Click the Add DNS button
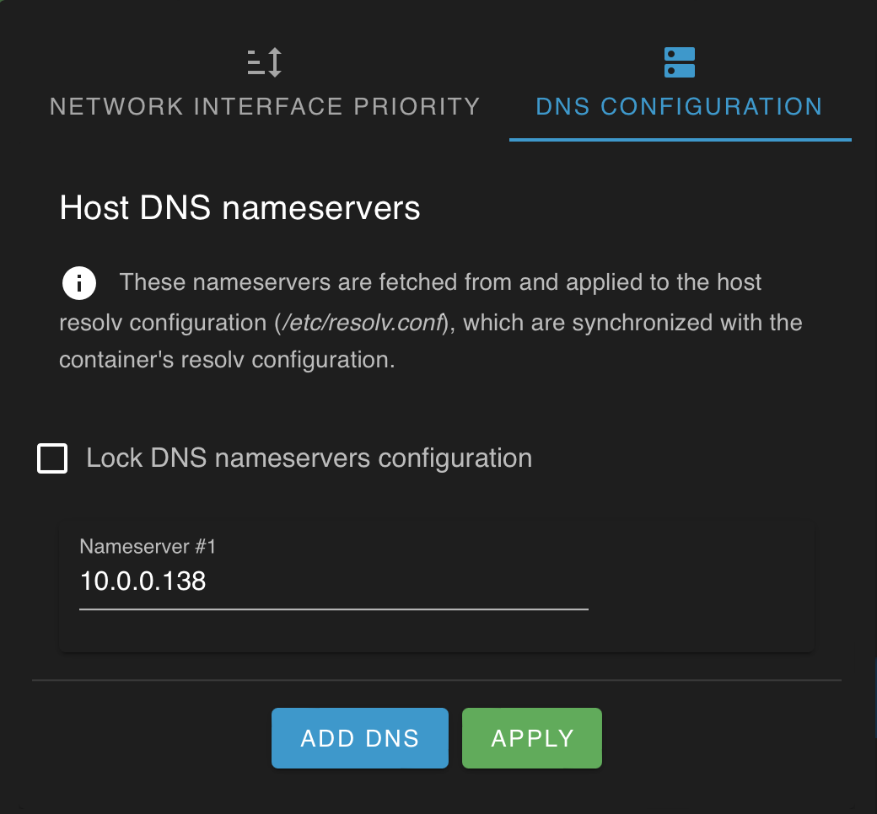877x814 pixels. pos(360,738)
